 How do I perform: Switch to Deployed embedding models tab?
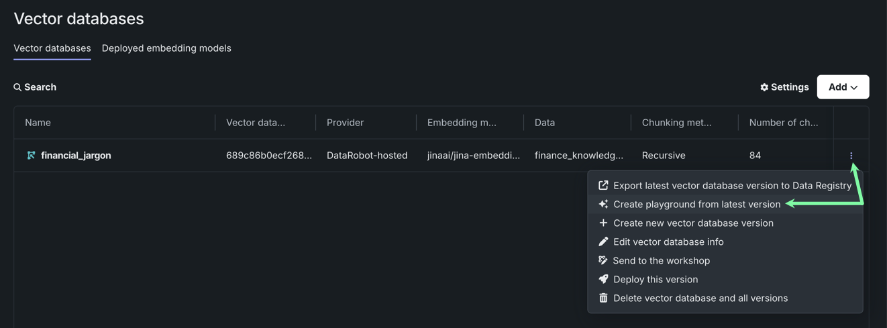[x=166, y=48]
